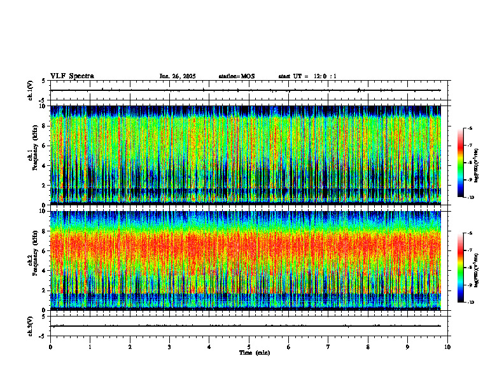Viewport: 504px width, 389px height.
Task: Click the "ch.1(V)" axis label
Action: 31,90
